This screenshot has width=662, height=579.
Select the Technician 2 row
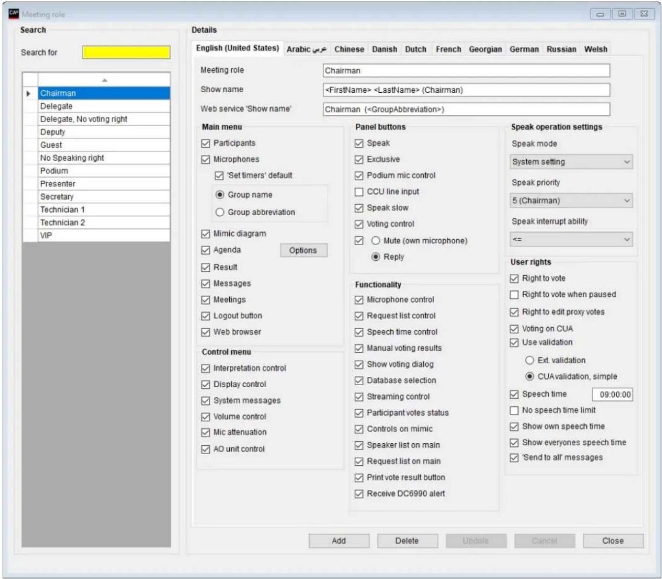[x=104, y=223]
